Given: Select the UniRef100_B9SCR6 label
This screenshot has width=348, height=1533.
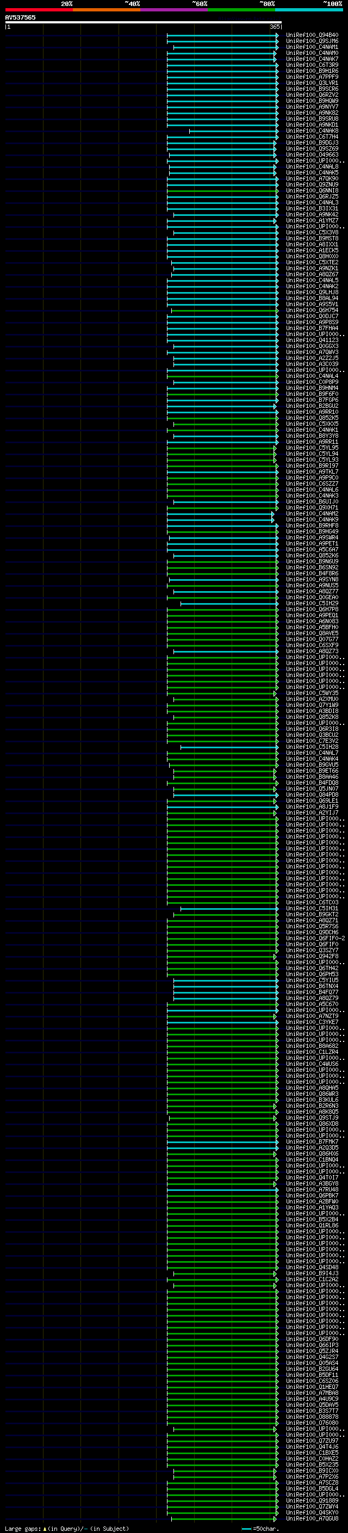Looking at the screenshot, I should pyautogui.click(x=312, y=89).
